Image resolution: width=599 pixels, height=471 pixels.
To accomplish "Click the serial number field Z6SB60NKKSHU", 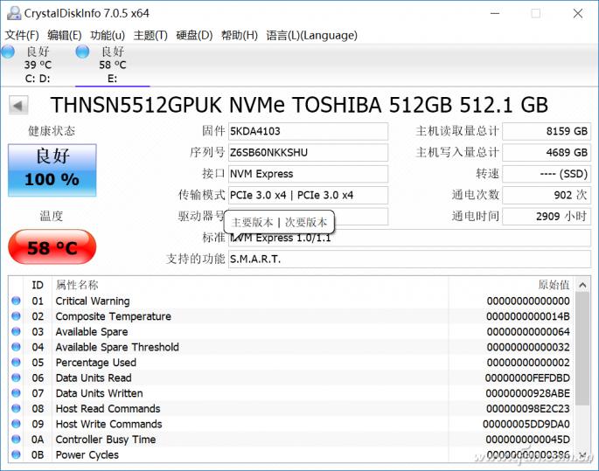I will pos(308,153).
